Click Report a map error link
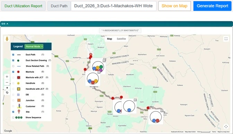 click(x=224, y=132)
